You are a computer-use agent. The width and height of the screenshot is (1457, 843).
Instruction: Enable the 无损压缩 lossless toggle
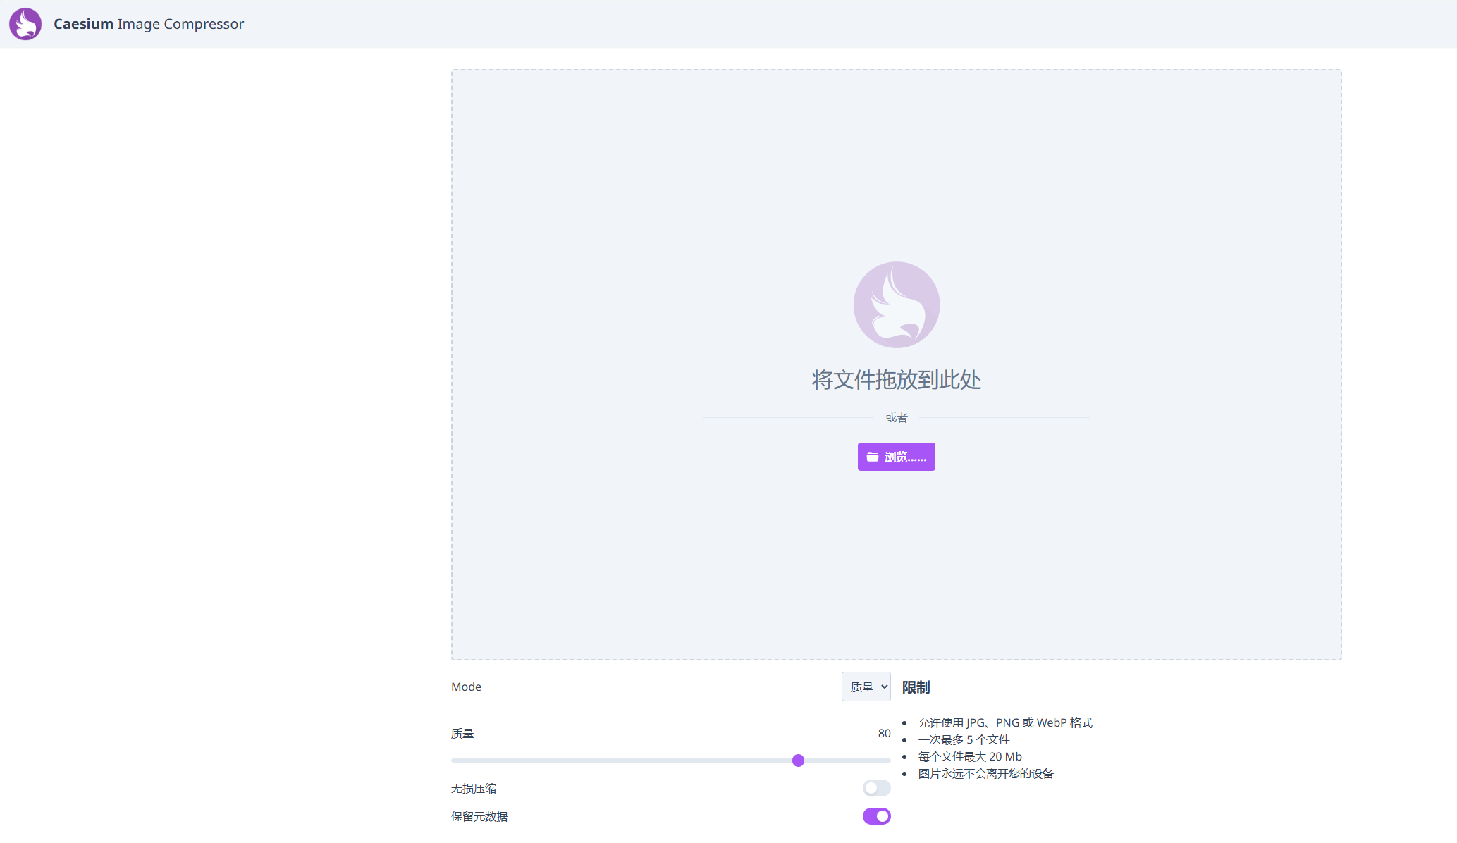tap(876, 788)
